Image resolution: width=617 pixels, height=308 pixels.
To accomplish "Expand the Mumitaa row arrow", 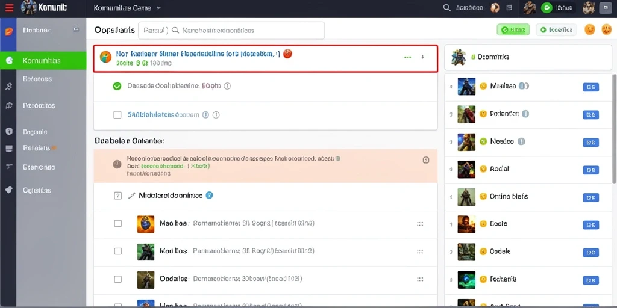I will [x=451, y=86].
